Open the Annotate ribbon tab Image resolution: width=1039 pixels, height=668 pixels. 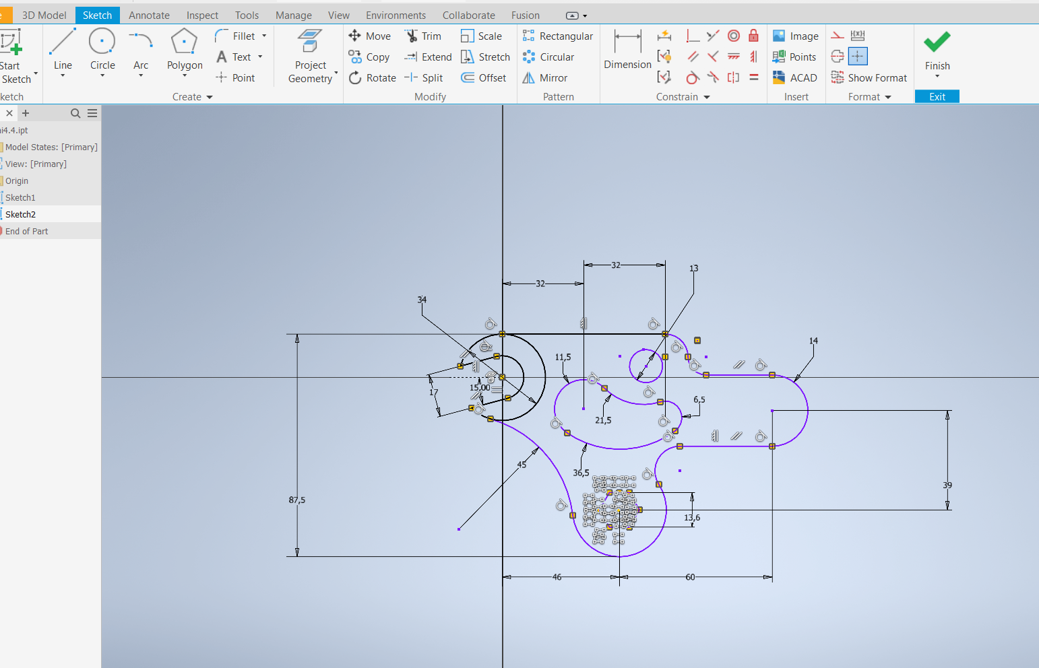149,15
